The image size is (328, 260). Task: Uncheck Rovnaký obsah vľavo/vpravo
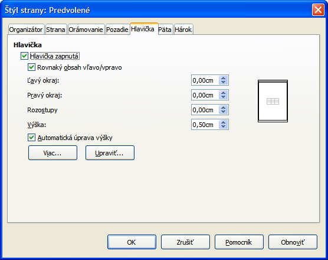pyautogui.click(x=32, y=67)
